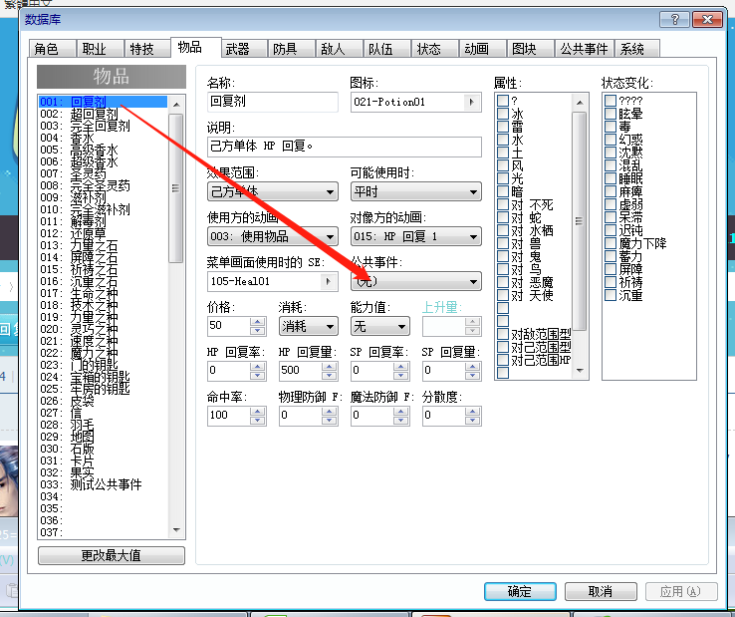Open the 能力值 dropdown showing 无
The height and width of the screenshot is (617, 735).
click(x=380, y=326)
